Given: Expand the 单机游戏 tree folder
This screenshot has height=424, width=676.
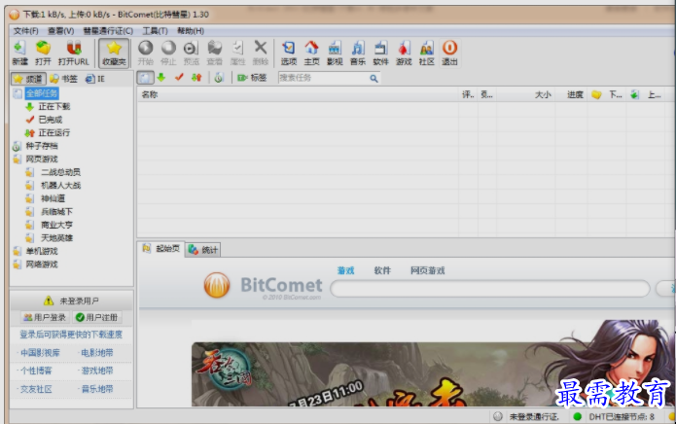Looking at the screenshot, I should 42,251.
